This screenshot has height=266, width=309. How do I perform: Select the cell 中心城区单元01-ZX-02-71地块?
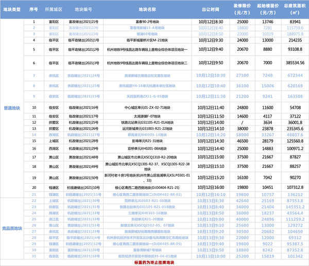click(x=147, y=108)
